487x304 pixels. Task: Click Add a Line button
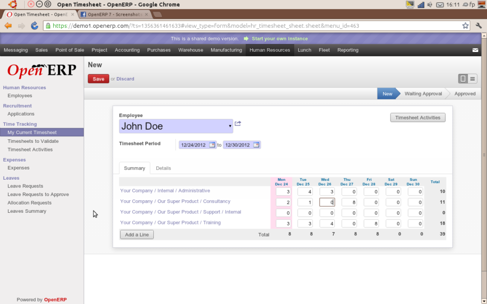pyautogui.click(x=137, y=235)
